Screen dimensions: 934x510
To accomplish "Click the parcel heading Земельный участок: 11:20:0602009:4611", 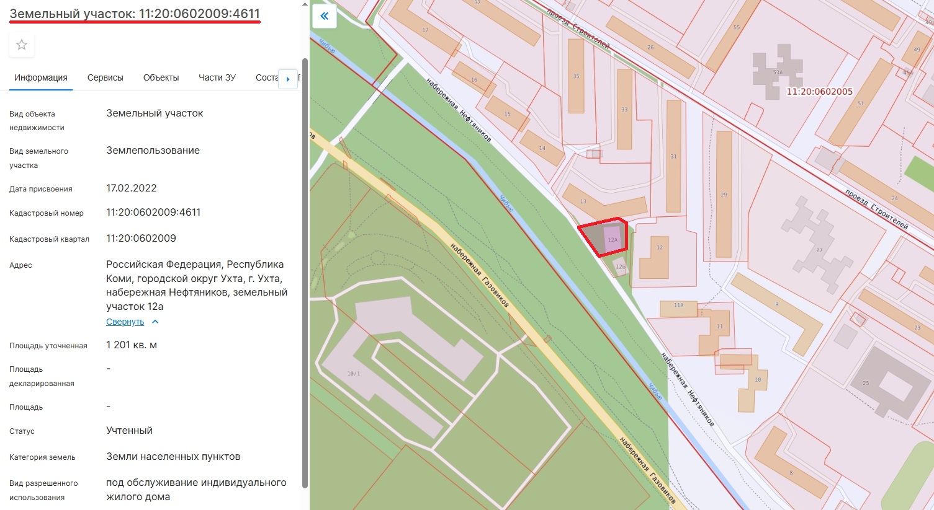I will (135, 14).
